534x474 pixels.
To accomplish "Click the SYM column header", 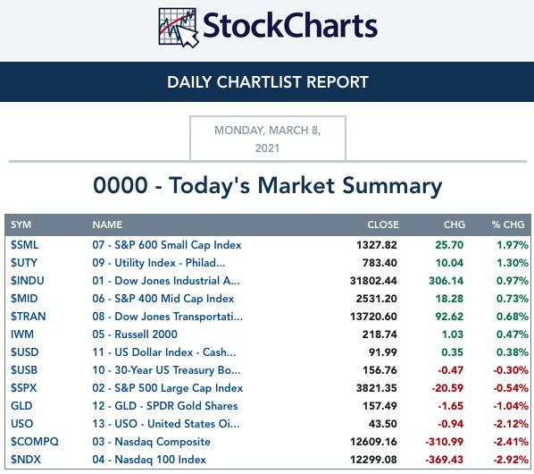I will click(x=21, y=224).
